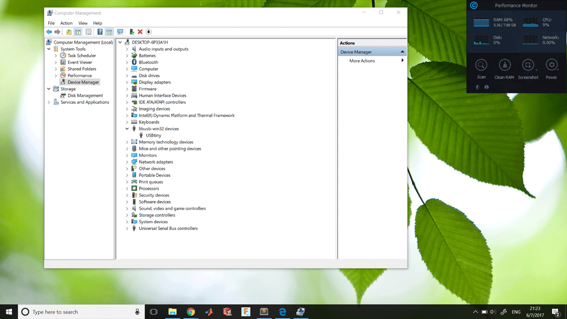
Task: Open Task View from taskbar
Action: (154, 312)
